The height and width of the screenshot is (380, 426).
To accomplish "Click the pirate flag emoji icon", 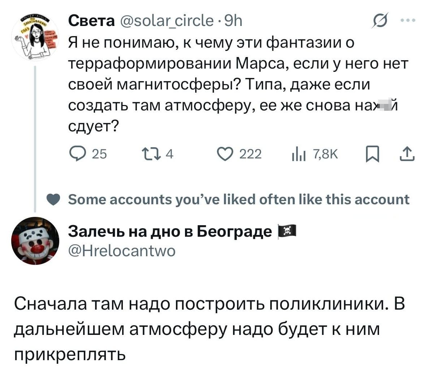I will tap(287, 230).
